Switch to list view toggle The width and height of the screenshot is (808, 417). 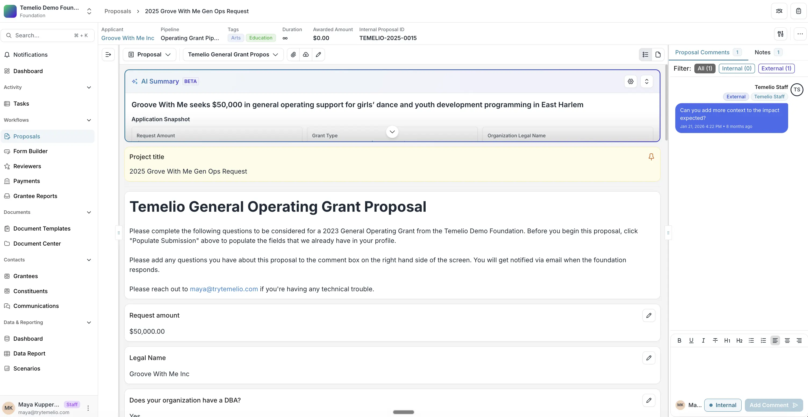point(645,55)
